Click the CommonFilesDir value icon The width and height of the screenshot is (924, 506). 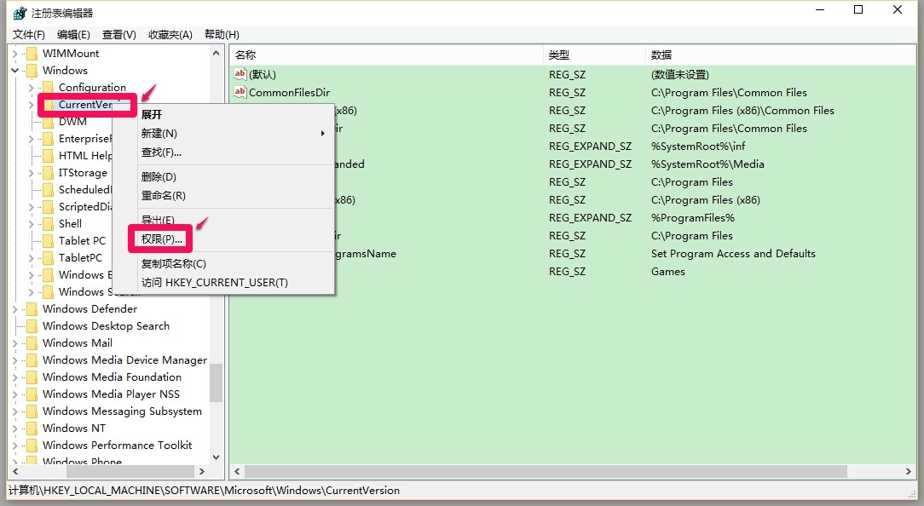[240, 92]
